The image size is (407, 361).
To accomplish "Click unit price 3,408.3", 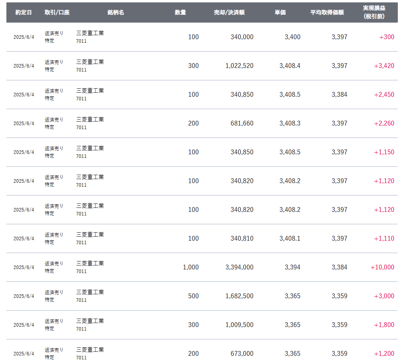I will pyautogui.click(x=290, y=124).
